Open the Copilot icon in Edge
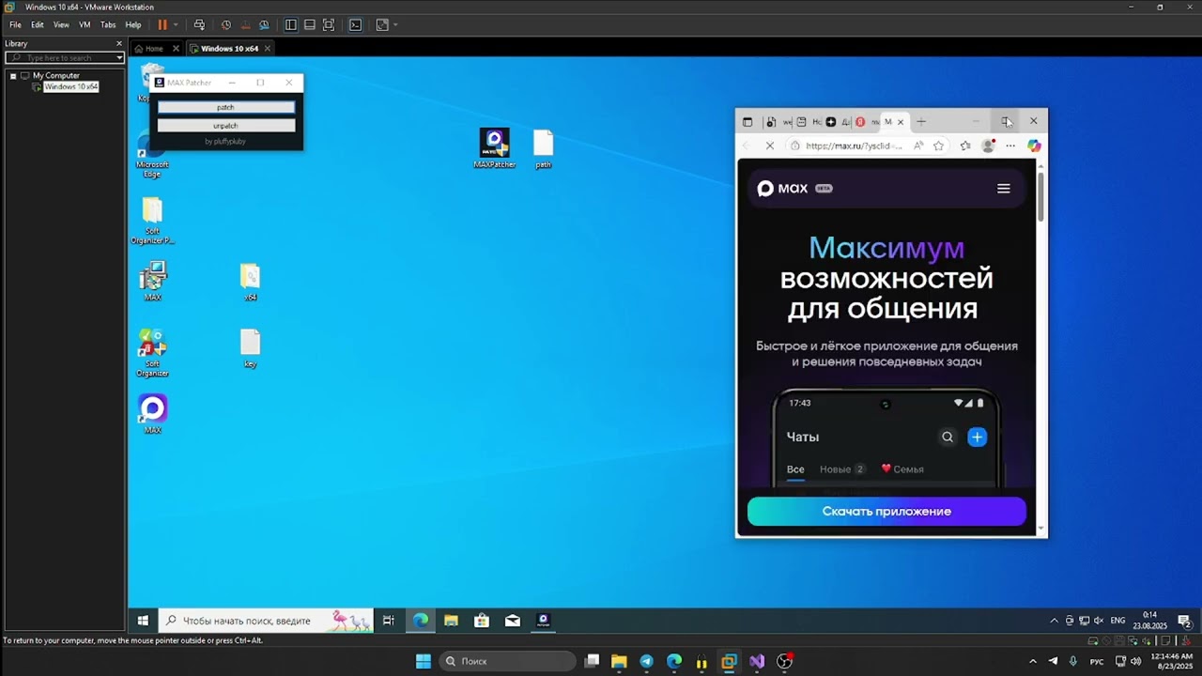Screen dimensions: 1202x676 pos(1034,146)
